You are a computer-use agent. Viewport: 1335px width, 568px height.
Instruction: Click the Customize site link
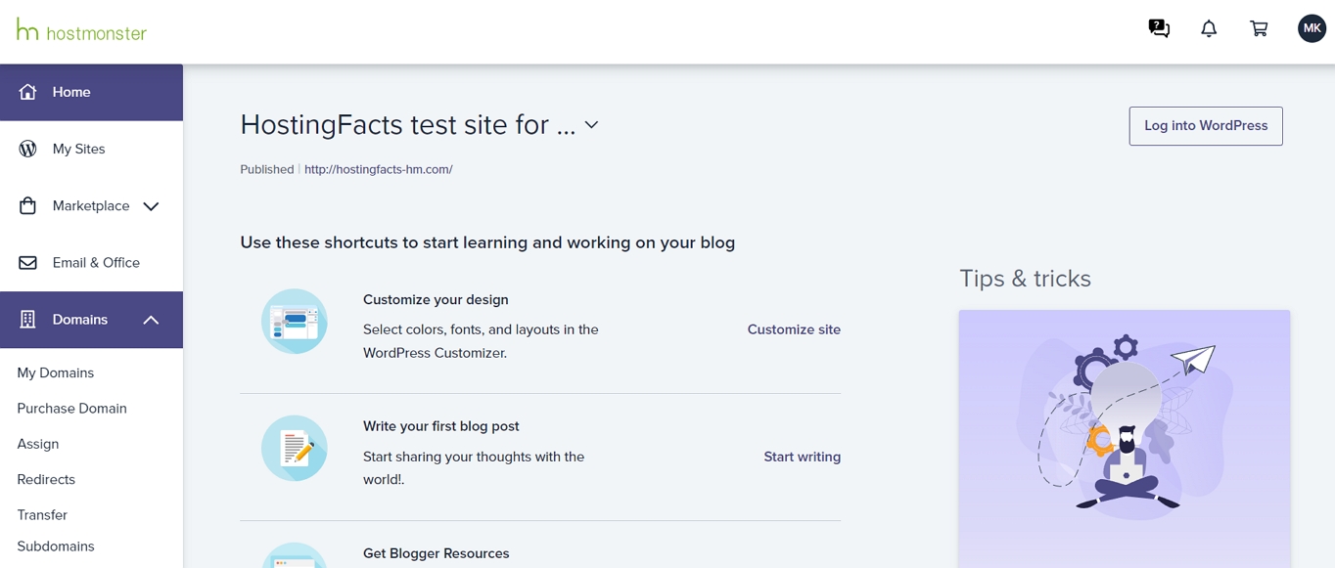click(x=794, y=329)
